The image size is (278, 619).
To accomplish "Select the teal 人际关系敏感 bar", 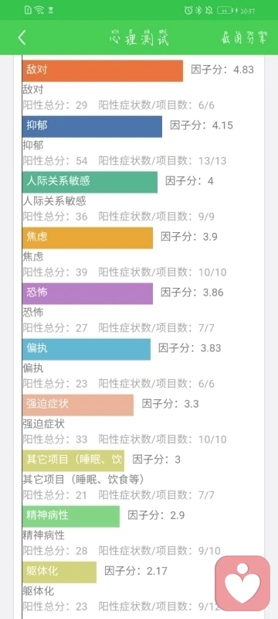I will (x=90, y=182).
